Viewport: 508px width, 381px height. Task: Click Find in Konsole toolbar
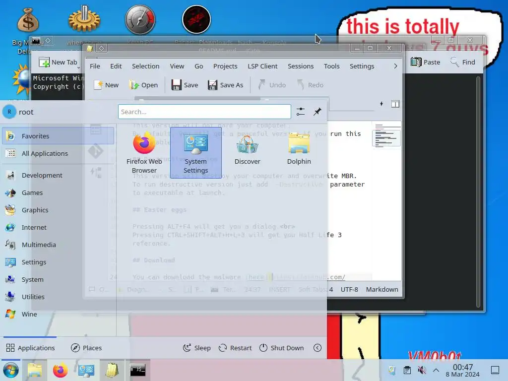462,62
